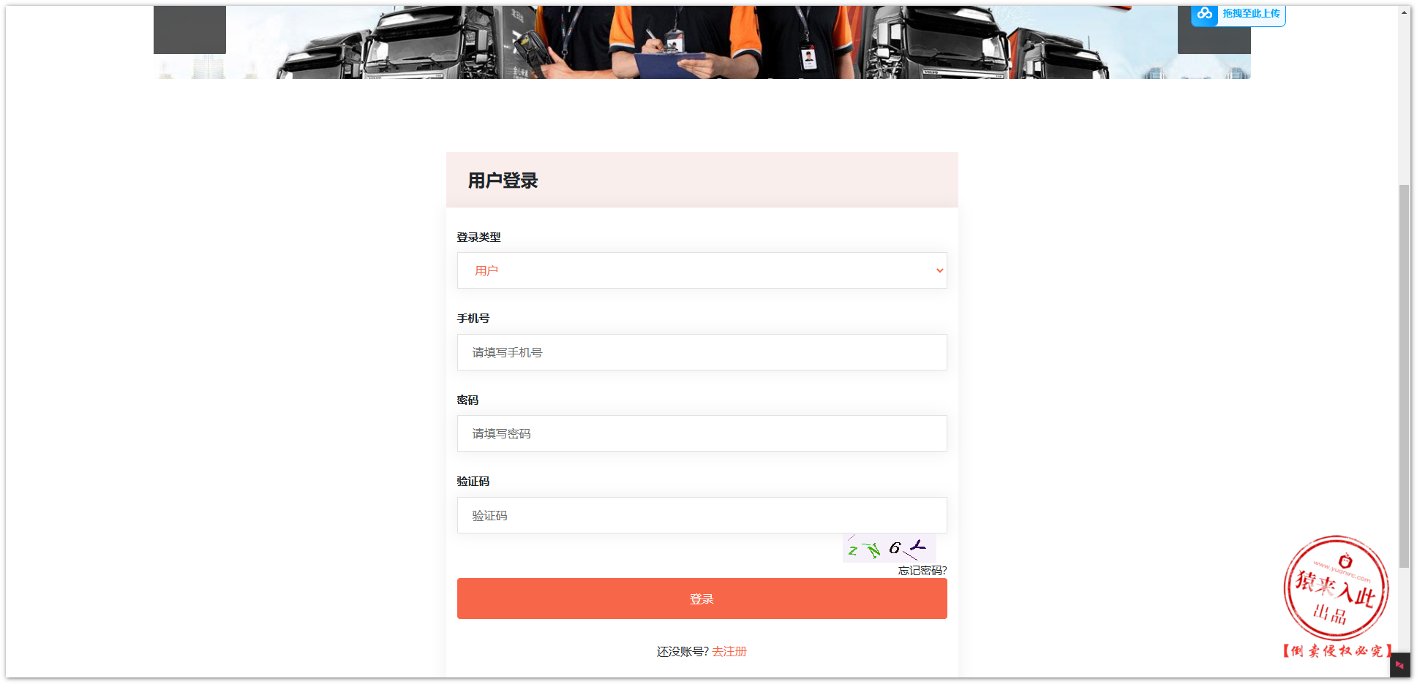Screen dimensions: 1417x684
Task: Click the vertical page scrollbar
Action: 1404,376
